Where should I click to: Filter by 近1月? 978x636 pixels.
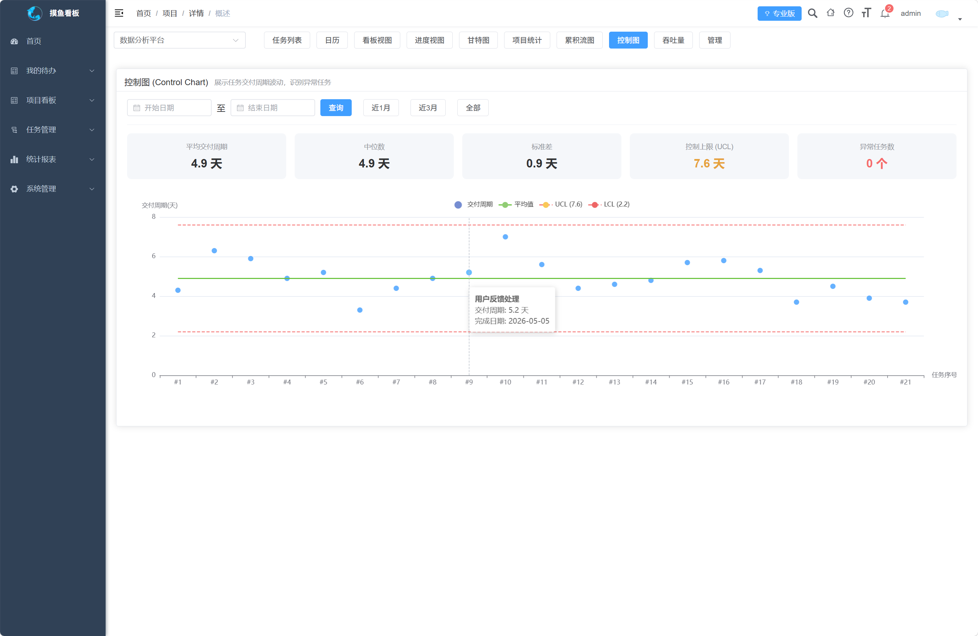click(x=381, y=108)
